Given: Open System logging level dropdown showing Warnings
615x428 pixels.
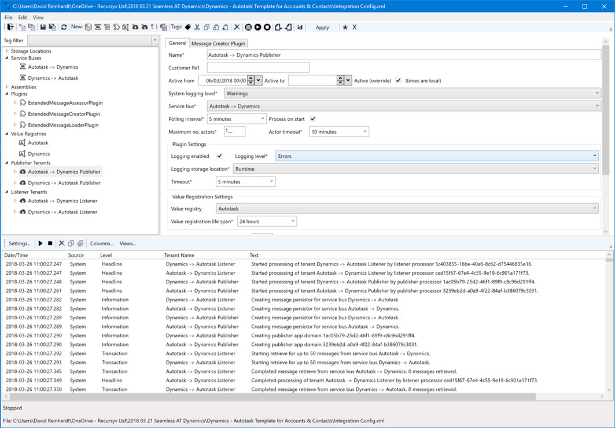Looking at the screenshot, I should tap(413, 93).
